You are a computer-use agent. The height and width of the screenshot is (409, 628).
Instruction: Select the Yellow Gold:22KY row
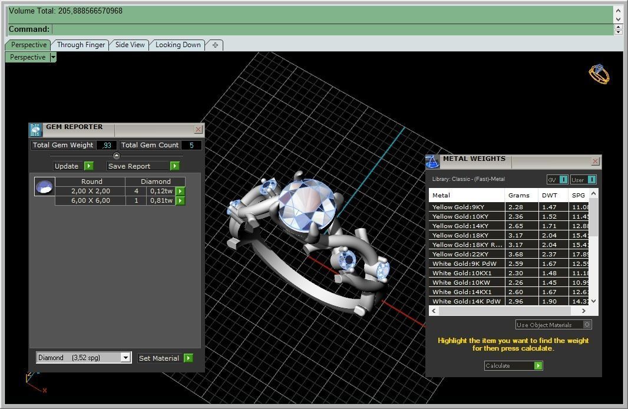508,254
